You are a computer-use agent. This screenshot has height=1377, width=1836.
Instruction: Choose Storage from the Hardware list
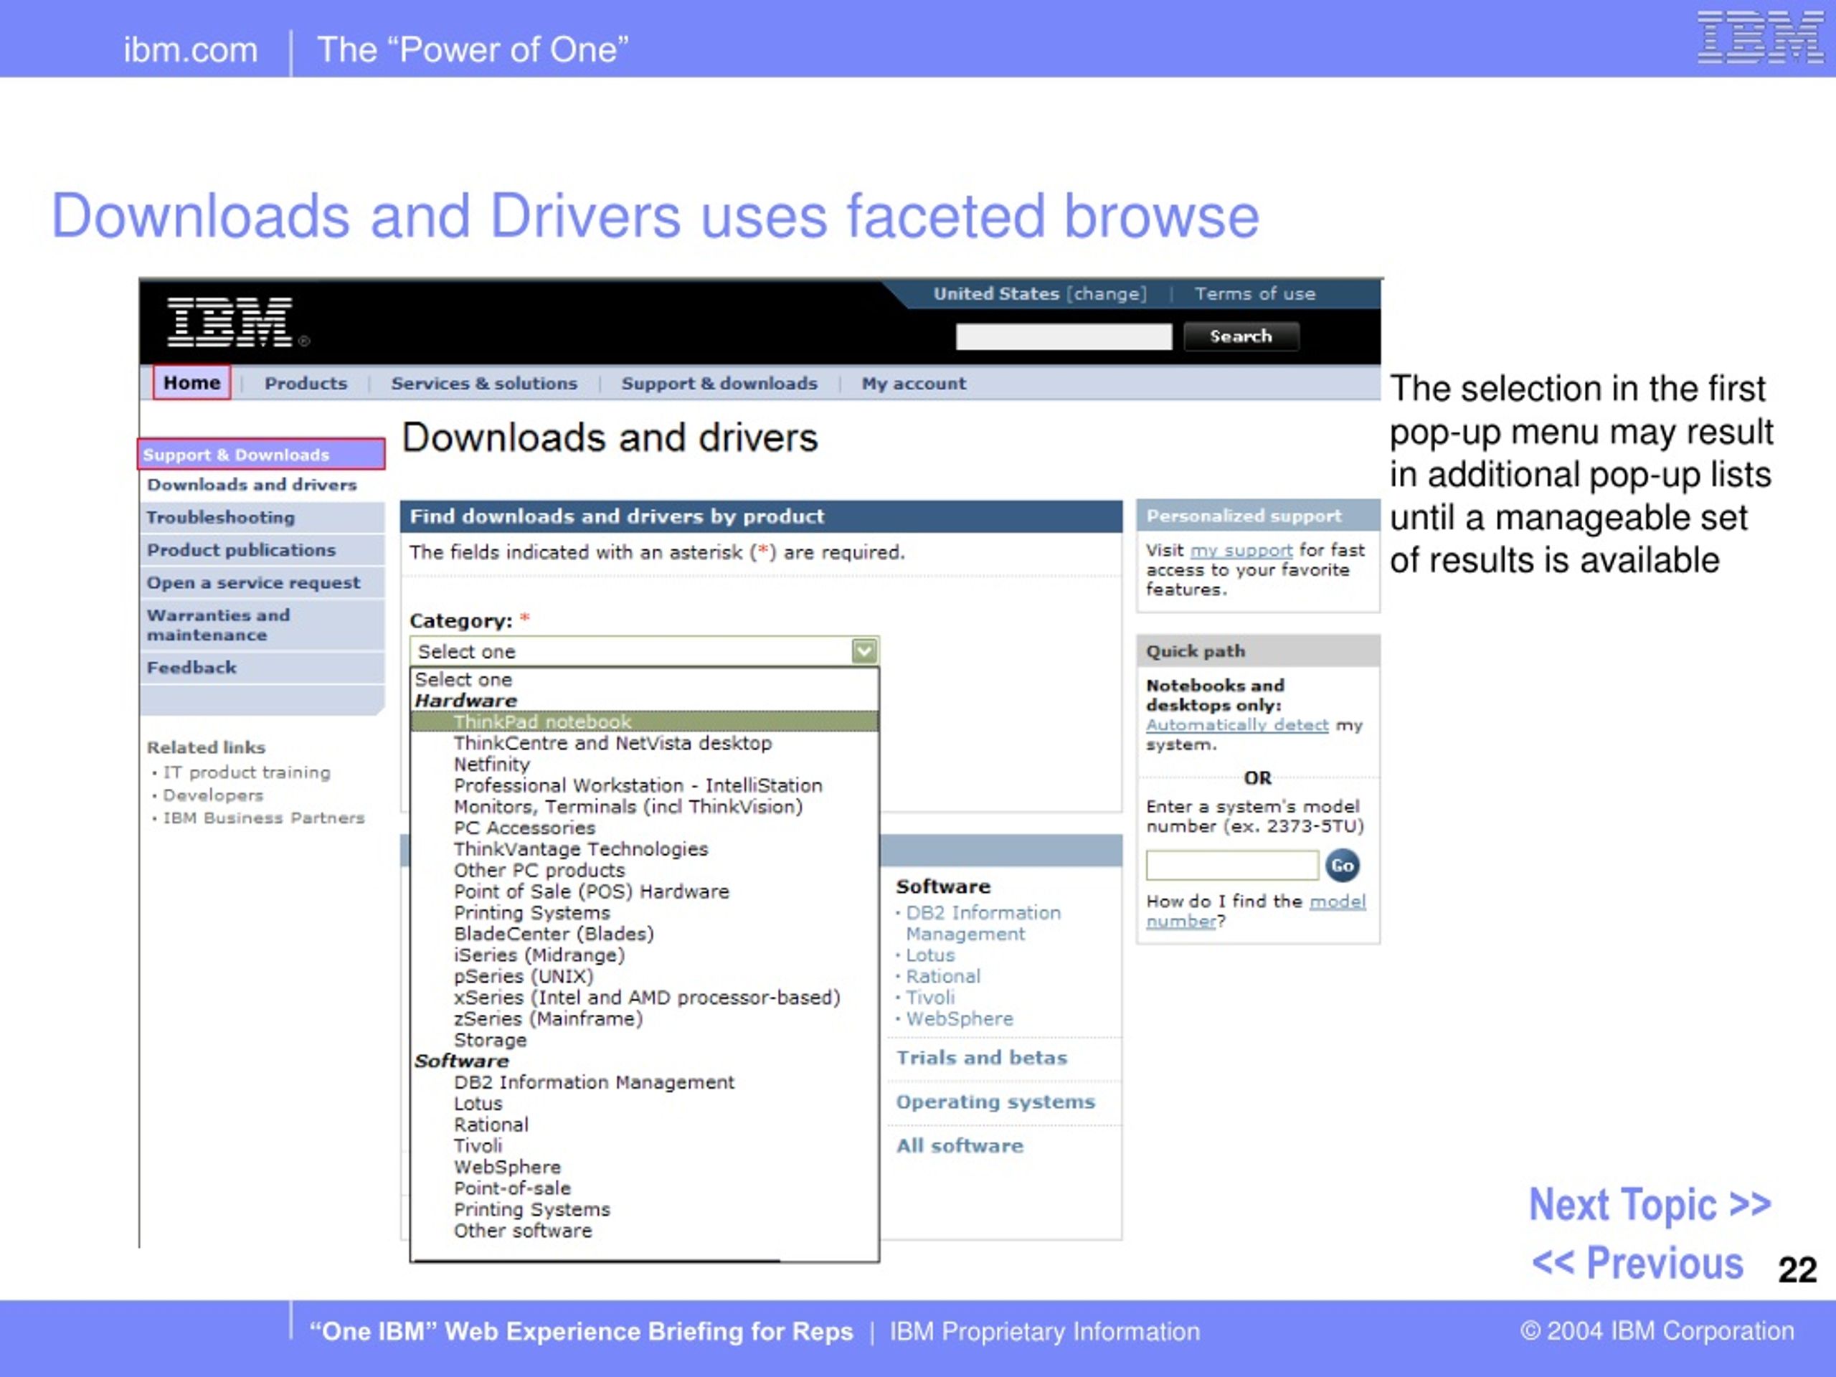coord(490,1040)
